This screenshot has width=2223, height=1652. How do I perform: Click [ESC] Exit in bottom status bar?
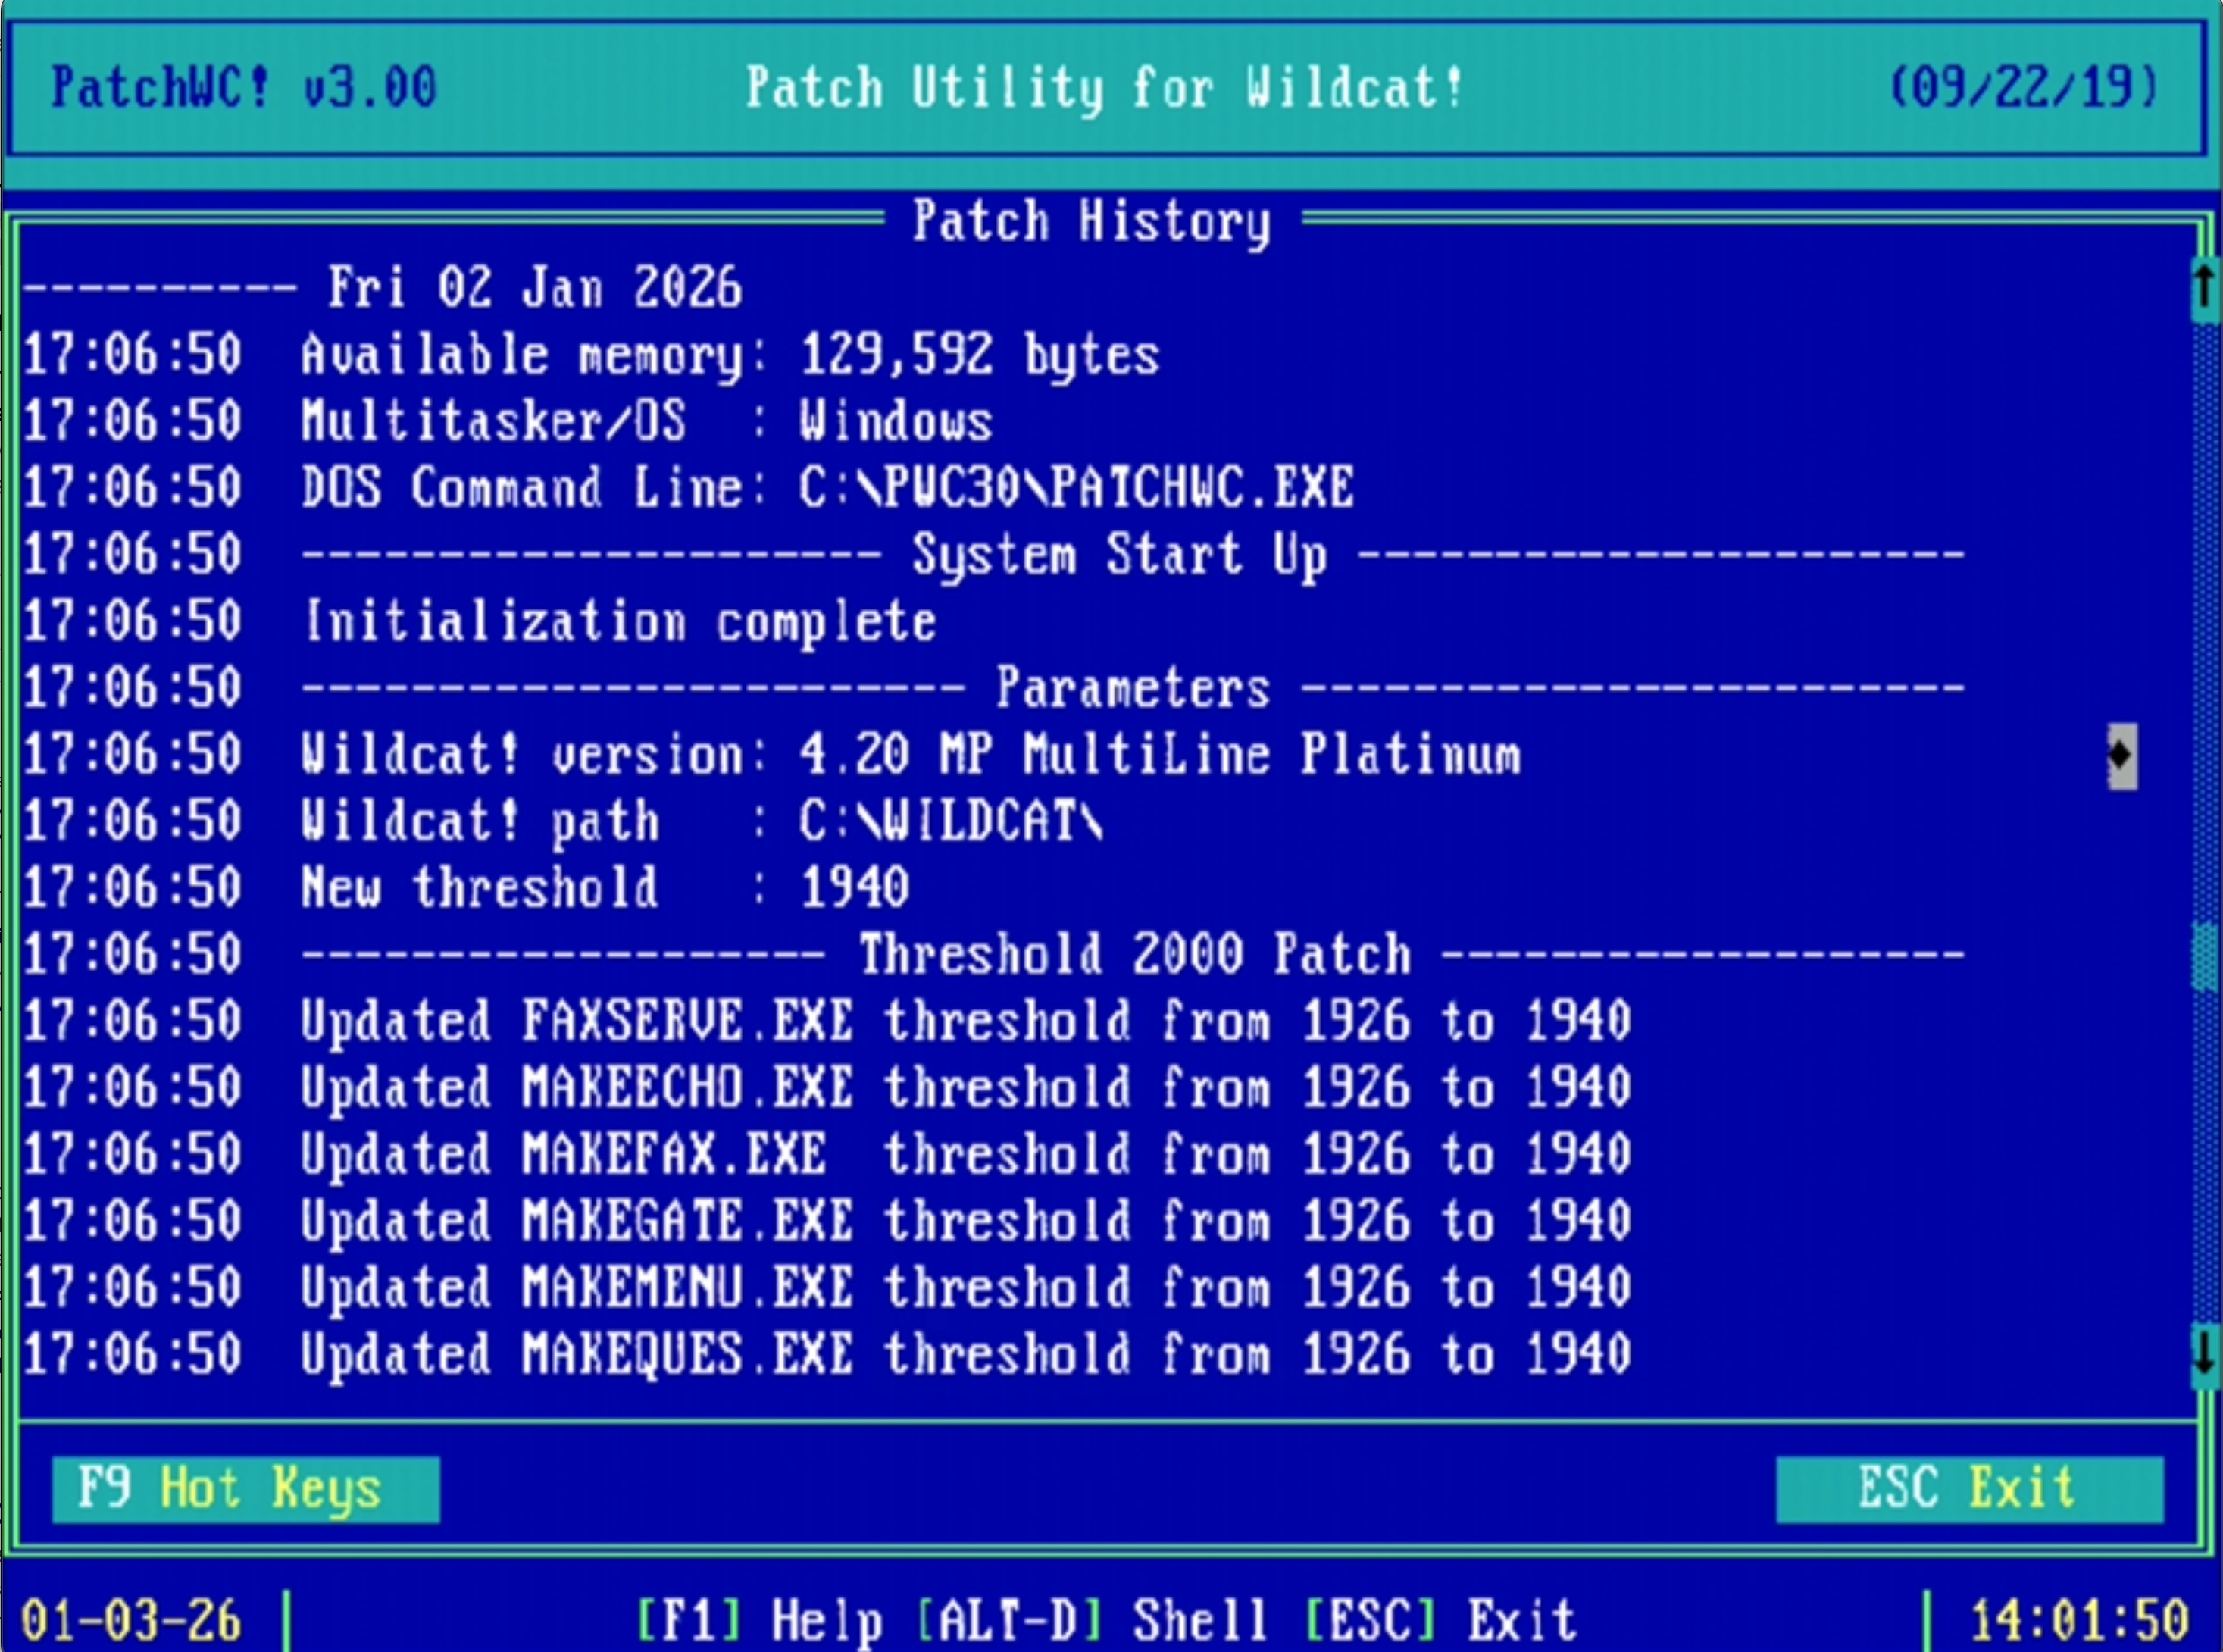(1440, 1619)
